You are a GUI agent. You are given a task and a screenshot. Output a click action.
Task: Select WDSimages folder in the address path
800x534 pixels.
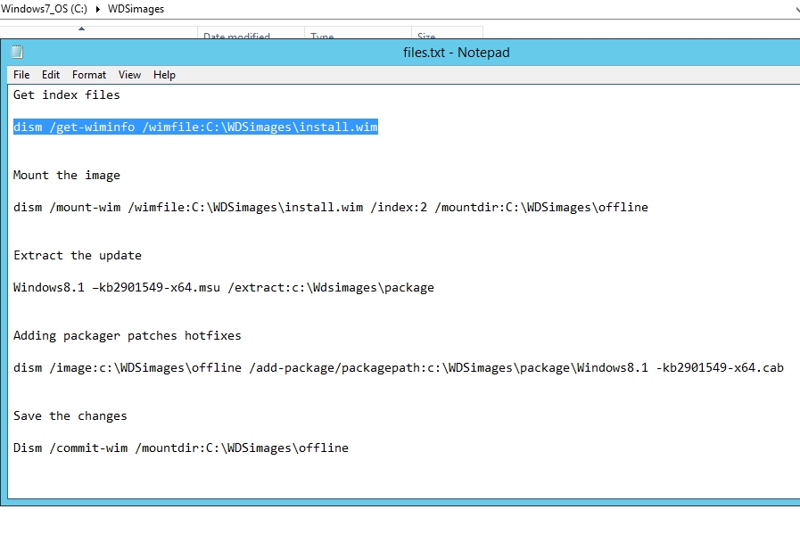click(x=135, y=9)
